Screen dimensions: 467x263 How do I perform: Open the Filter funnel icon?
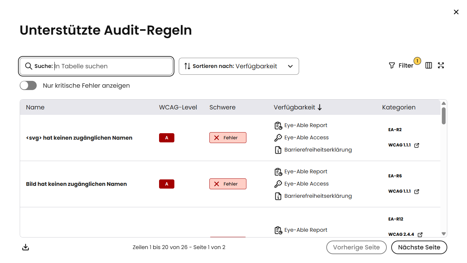(392, 66)
